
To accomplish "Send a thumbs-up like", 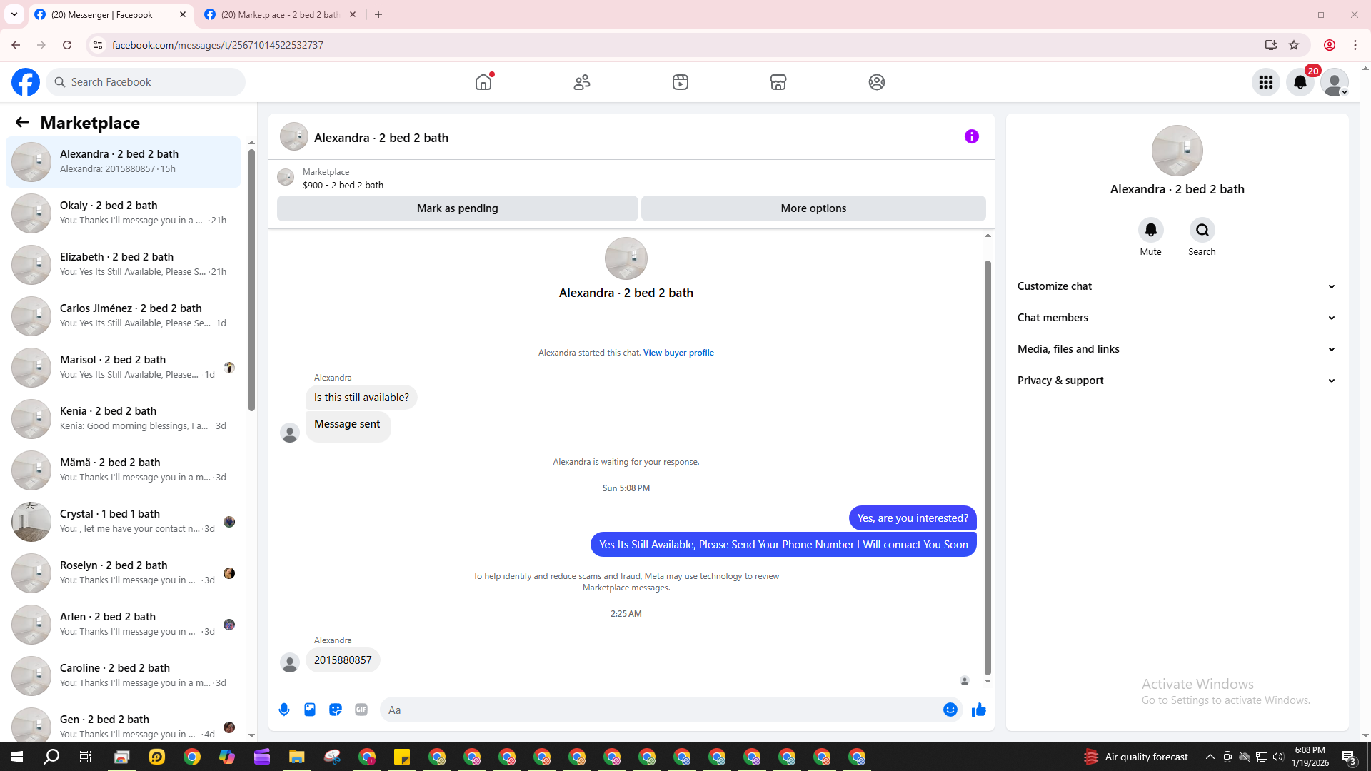I will pos(979,710).
